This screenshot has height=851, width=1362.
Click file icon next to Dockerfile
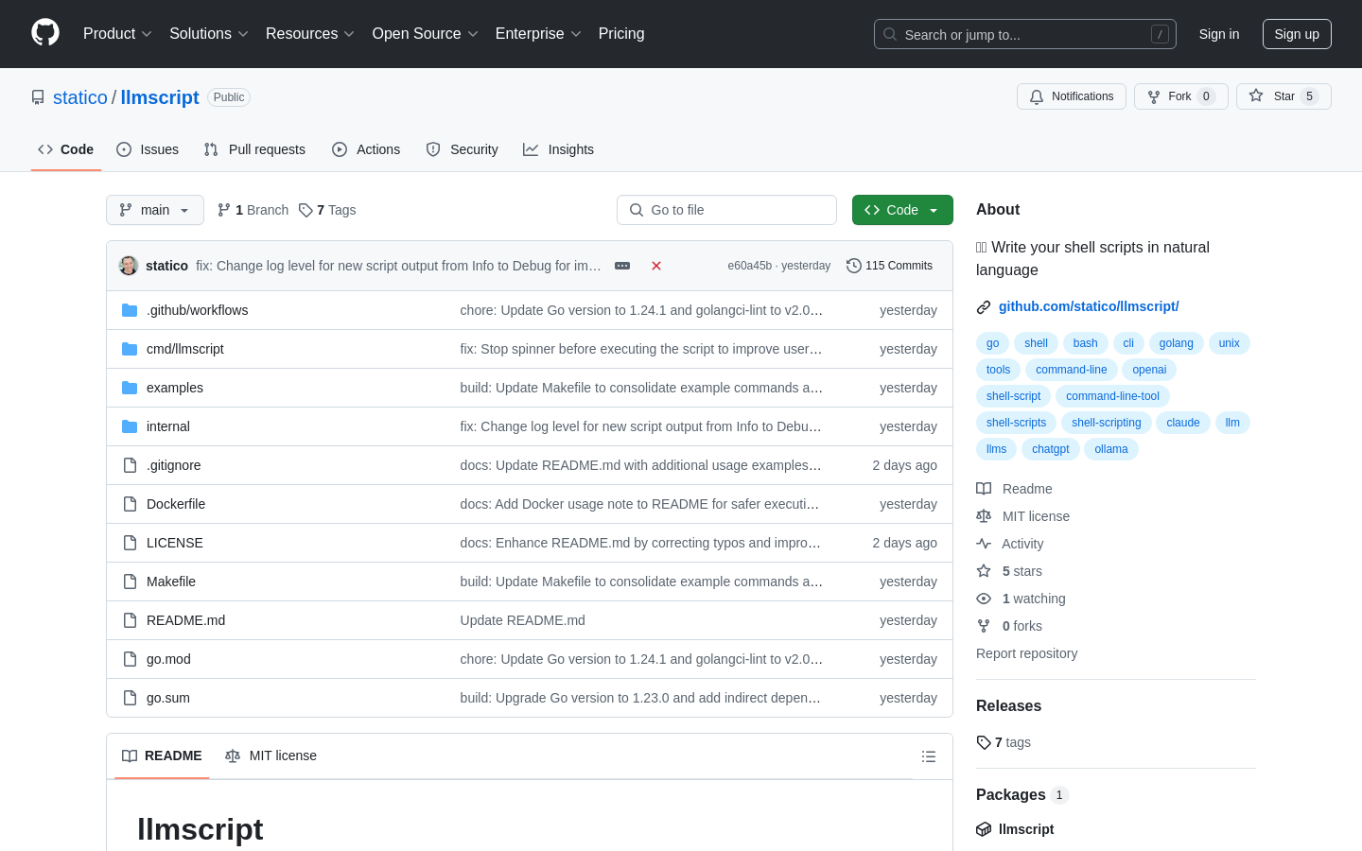130,504
